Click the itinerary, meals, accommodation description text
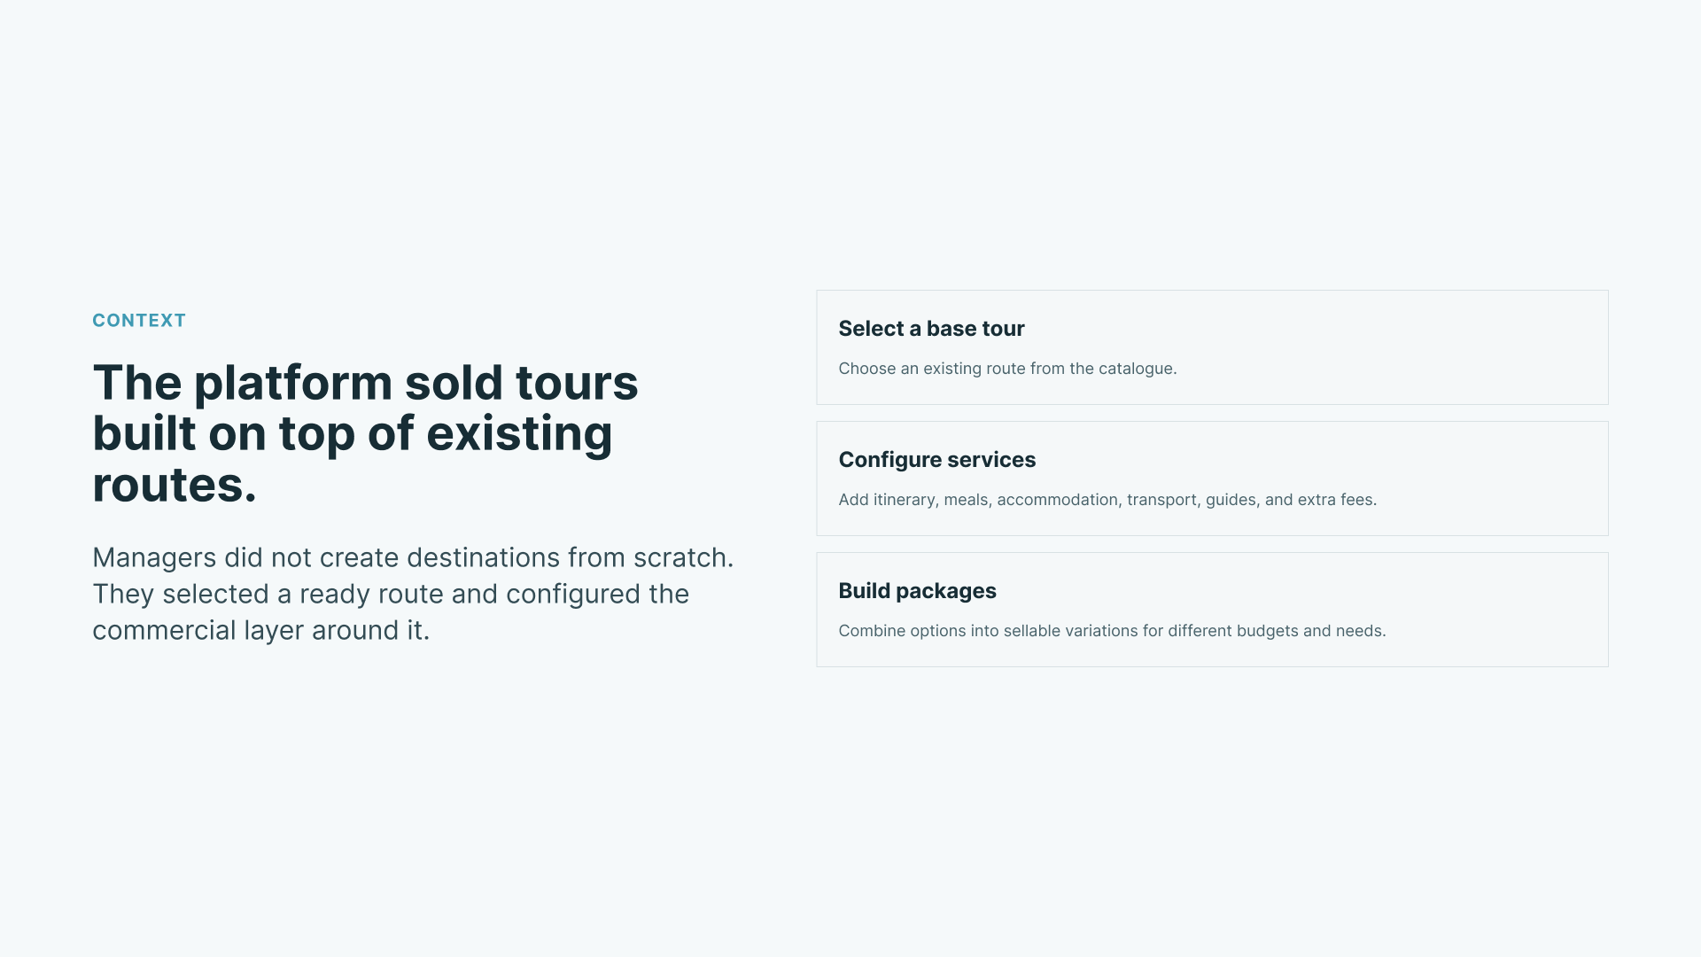This screenshot has width=1701, height=957. point(1107,500)
